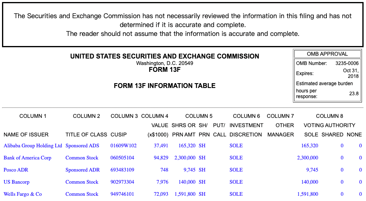
Task: Click the Posco ADR issuer name
Action: pos(16,170)
